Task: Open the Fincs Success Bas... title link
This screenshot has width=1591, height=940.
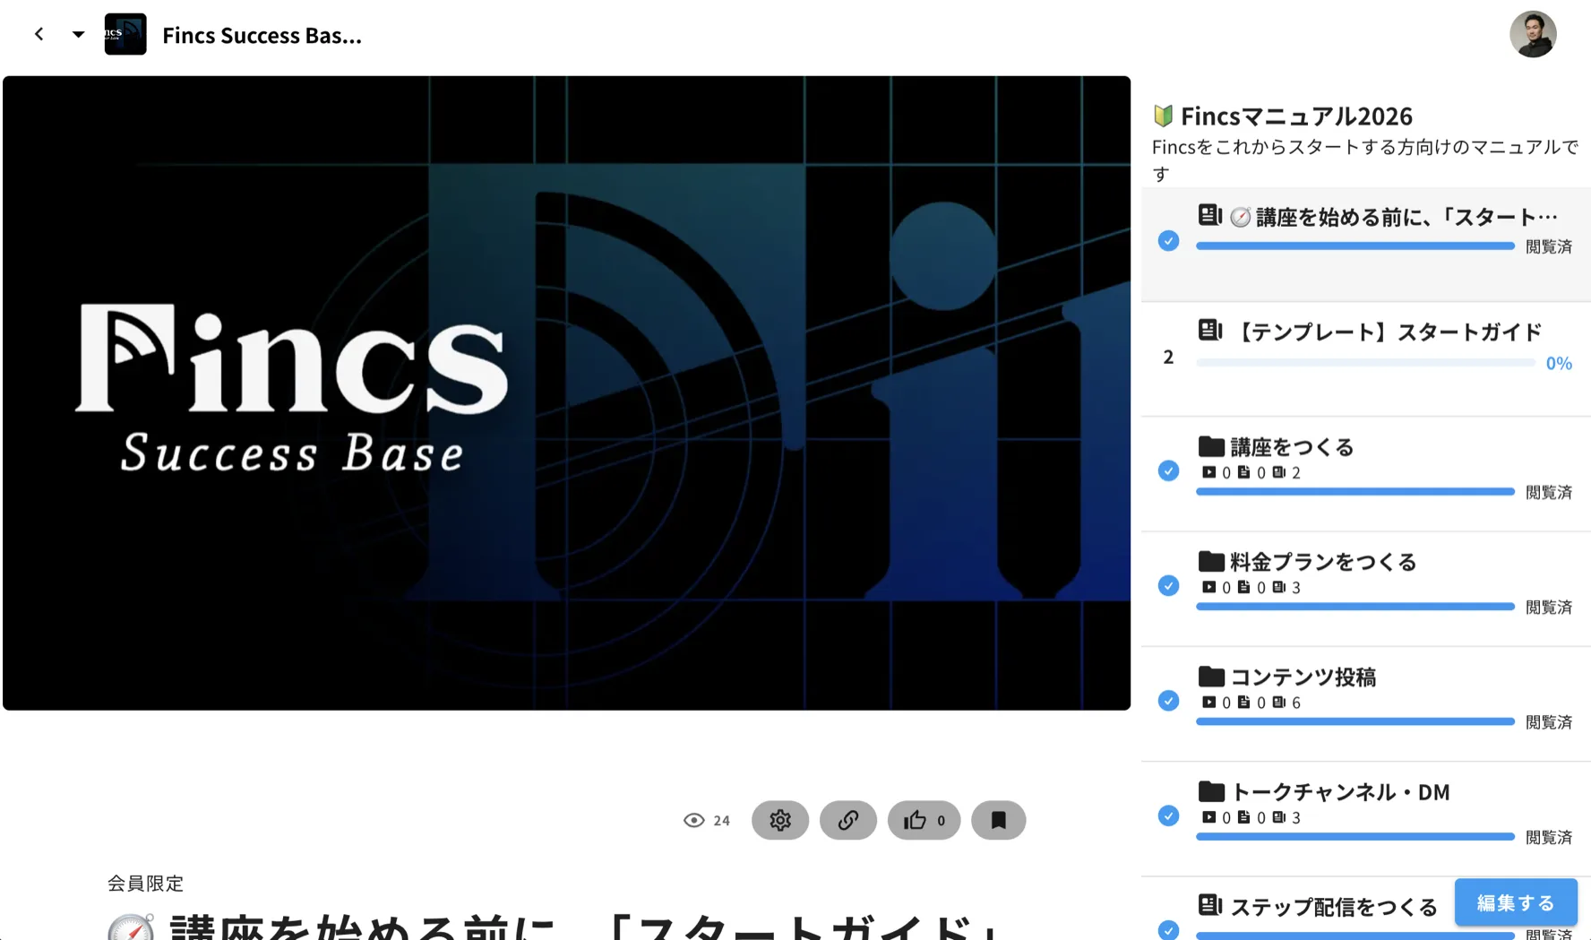Action: (x=262, y=35)
